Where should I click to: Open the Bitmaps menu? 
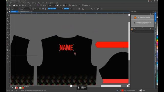click(x=34, y=3)
